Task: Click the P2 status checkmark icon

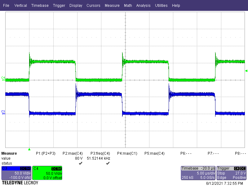Action: coord(81,163)
